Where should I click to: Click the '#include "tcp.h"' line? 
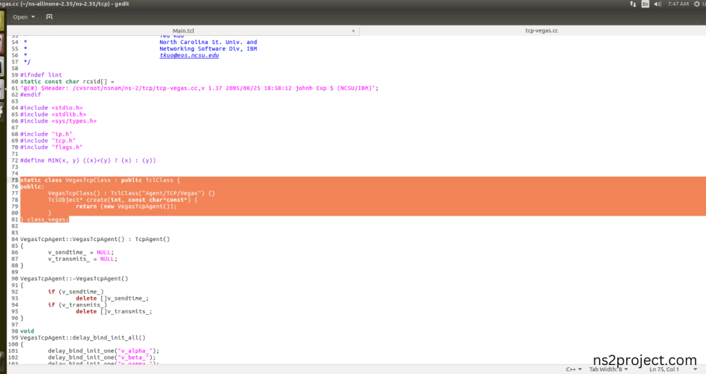(48, 141)
